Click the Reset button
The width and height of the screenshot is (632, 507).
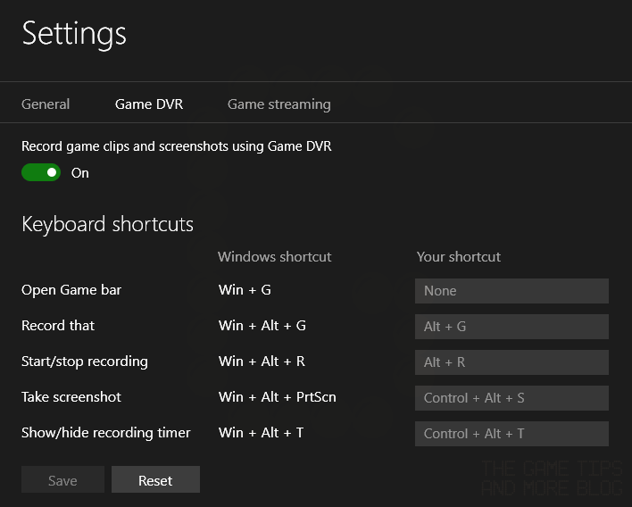click(x=155, y=479)
